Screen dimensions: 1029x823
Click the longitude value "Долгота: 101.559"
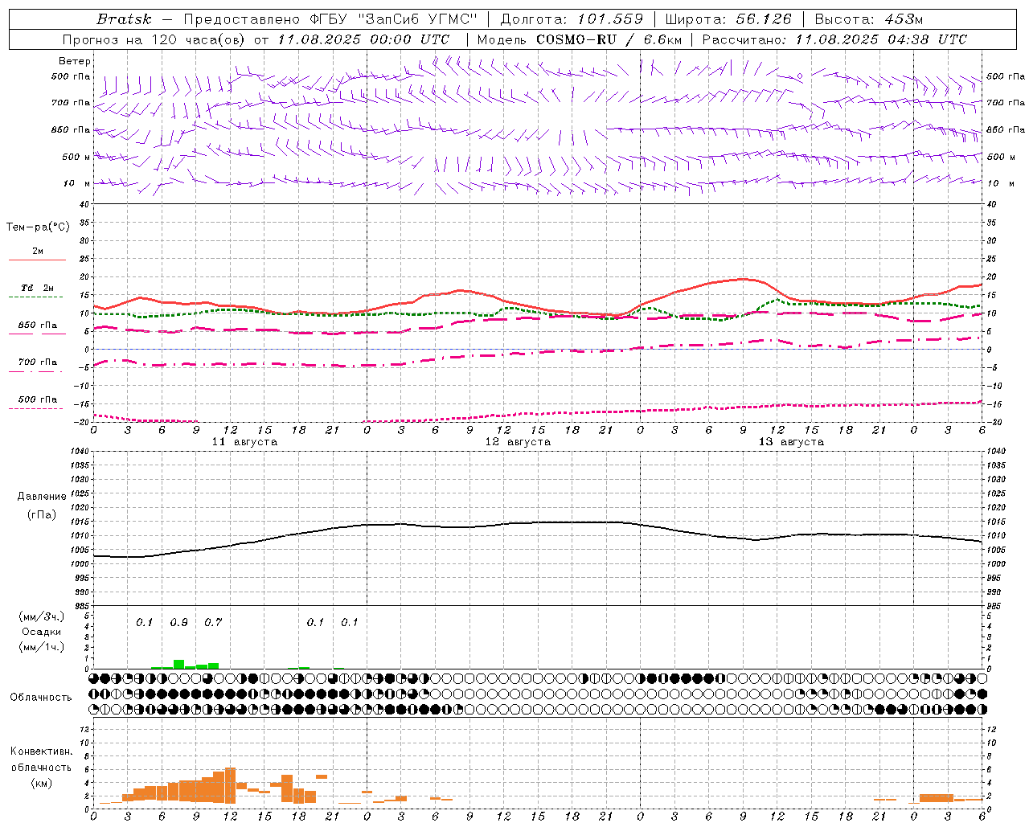(572, 19)
